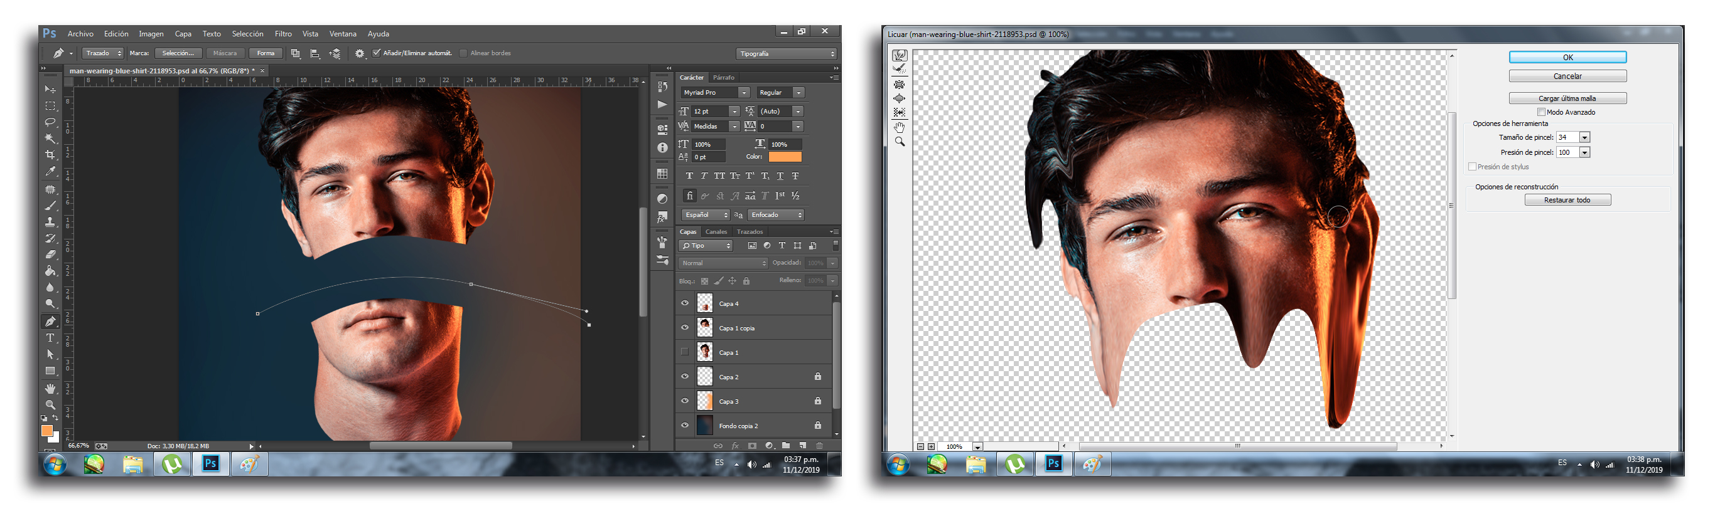Click the Licuar vertical scrollbar thumb

pos(1451,205)
